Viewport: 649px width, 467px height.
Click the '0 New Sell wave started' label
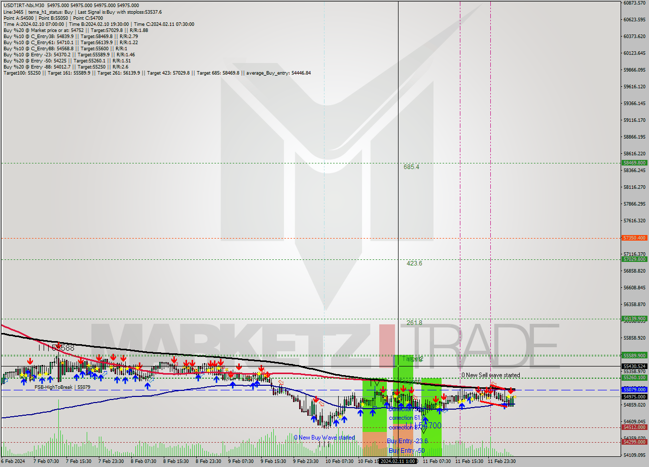[x=490, y=375]
